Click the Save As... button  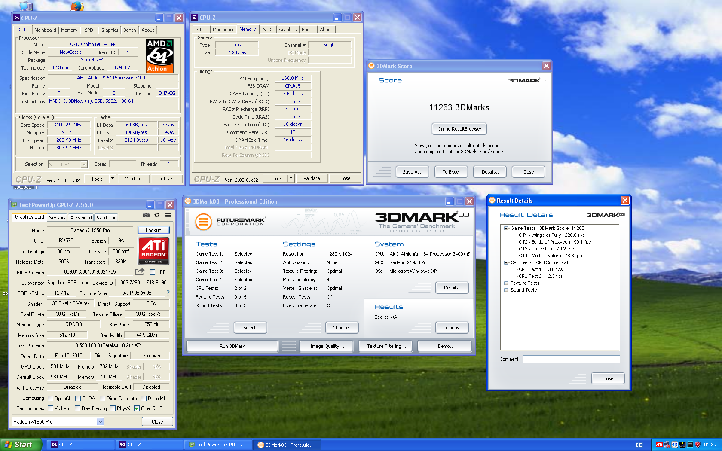pos(413,172)
